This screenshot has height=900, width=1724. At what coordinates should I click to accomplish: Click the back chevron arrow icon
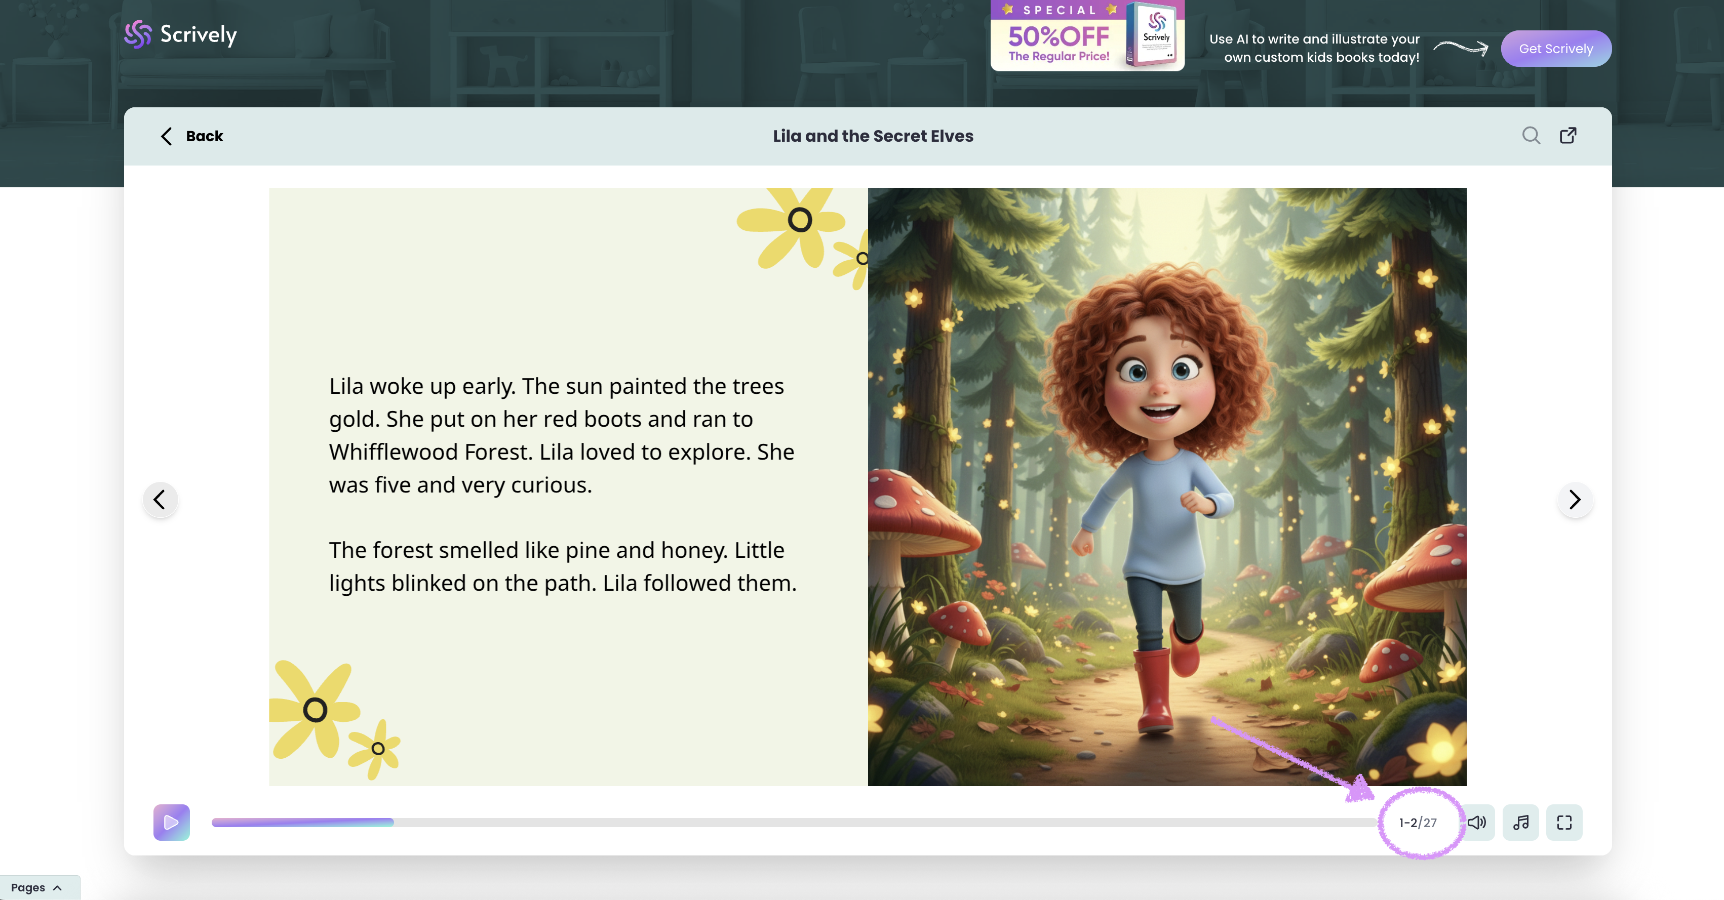[x=167, y=136]
